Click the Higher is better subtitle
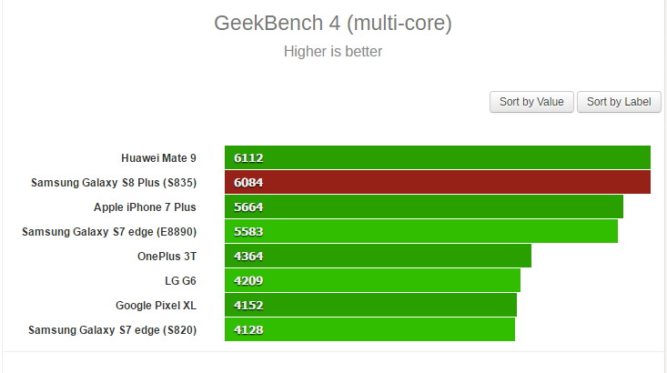Image resolution: width=667 pixels, height=373 pixels. (333, 52)
